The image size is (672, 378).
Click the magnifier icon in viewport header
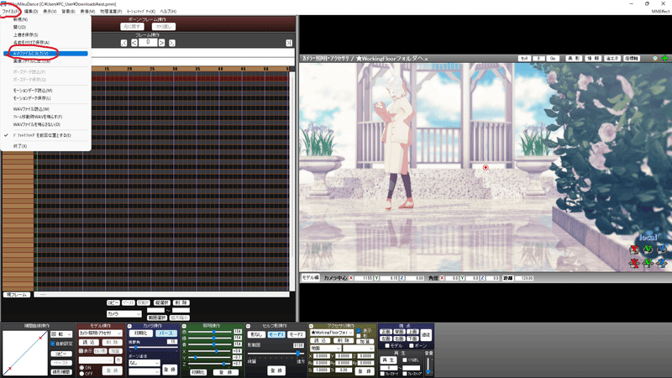pos(655,58)
